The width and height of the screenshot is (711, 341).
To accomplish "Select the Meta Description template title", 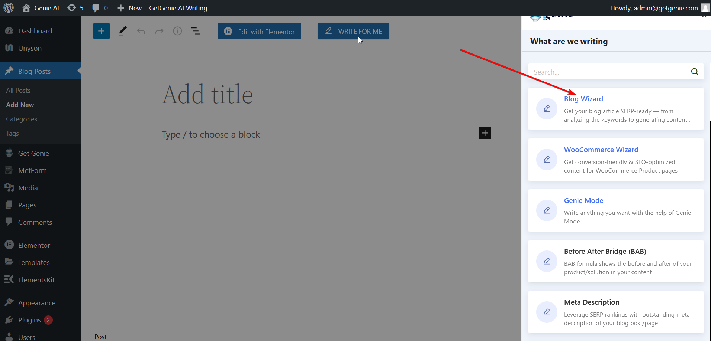I will coord(592,302).
